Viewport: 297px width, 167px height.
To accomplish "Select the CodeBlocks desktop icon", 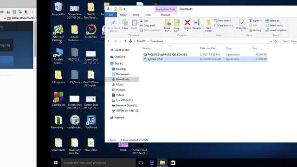I will tap(58, 99).
